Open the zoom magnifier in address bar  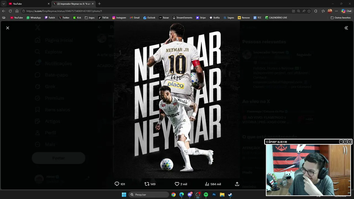click(298, 11)
